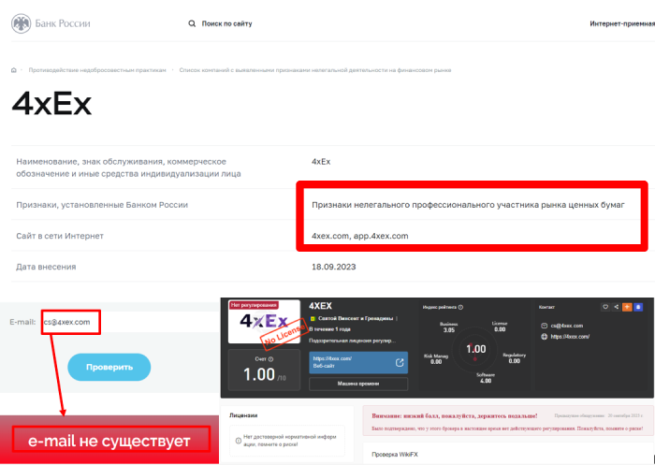Click the magnifier search icon

pos(192,23)
